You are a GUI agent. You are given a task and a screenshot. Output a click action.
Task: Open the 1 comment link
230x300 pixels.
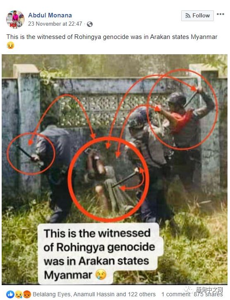[176, 294]
